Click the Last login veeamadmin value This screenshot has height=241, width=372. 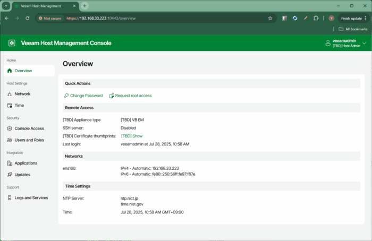155,144
